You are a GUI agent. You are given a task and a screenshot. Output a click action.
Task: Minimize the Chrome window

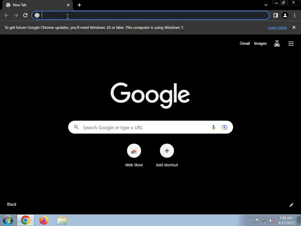[x=276, y=3]
